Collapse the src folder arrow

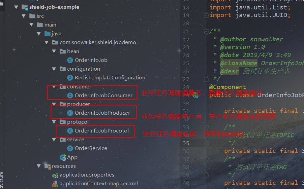(x=24, y=16)
